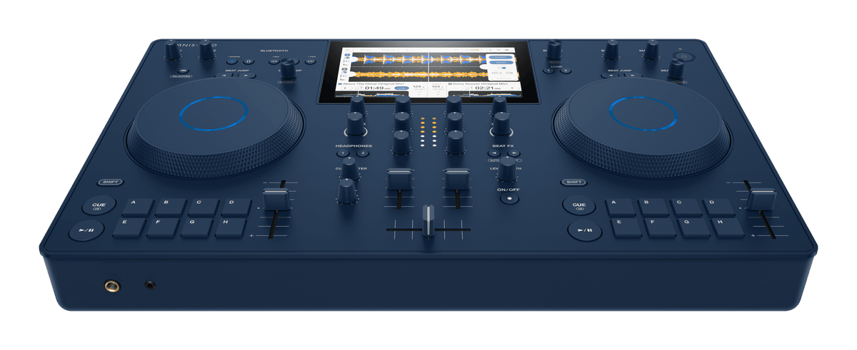This screenshot has height=350, width=857.
Task: Click the quarter-inch headphone jack on front
Action: (x=112, y=287)
